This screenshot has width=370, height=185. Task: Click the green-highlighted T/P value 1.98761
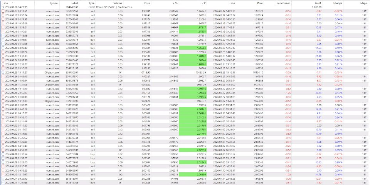point(193,64)
